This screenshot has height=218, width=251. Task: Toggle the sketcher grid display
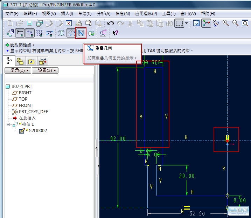pos(40,33)
